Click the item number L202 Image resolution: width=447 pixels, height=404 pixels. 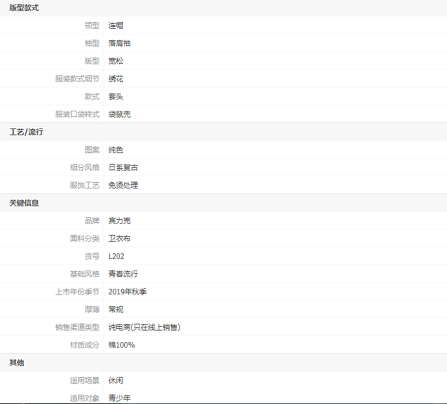click(116, 256)
